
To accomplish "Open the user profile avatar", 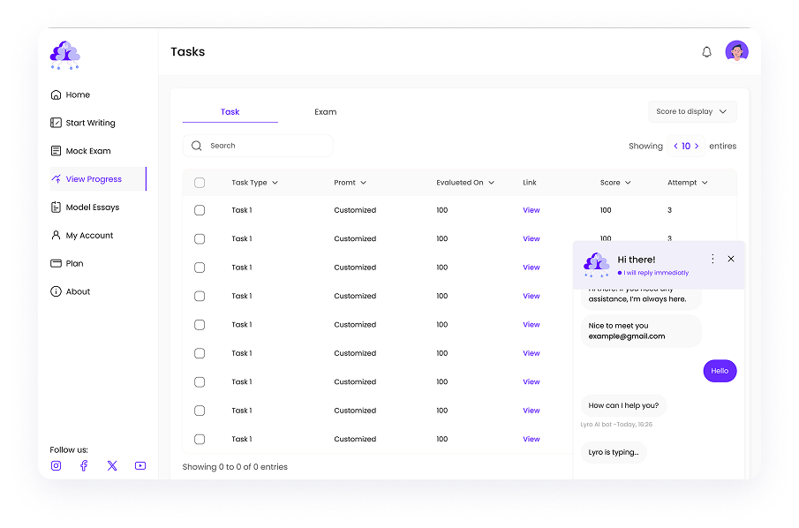I will 736,51.
